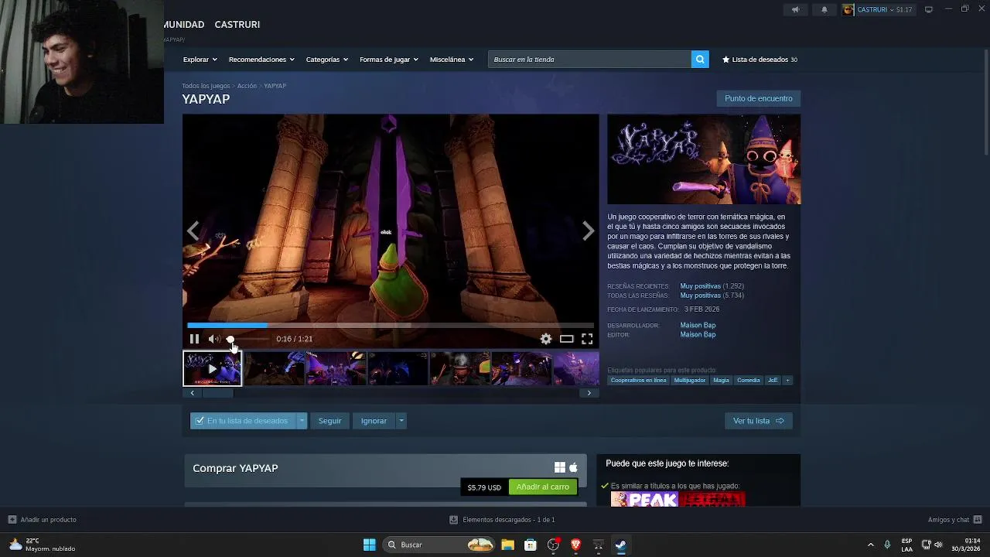990x557 pixels.
Task: Select the Comedia tag
Action: coord(749,380)
